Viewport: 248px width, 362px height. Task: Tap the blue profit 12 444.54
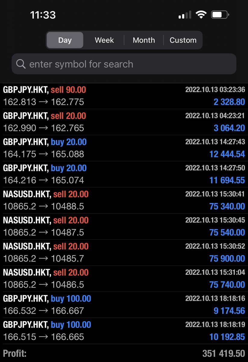tap(227, 154)
